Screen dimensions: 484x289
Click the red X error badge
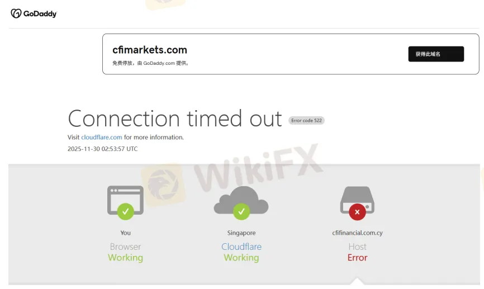tap(357, 212)
